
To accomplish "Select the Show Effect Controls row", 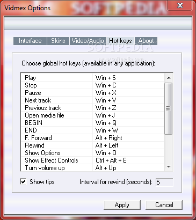I will [92, 160].
